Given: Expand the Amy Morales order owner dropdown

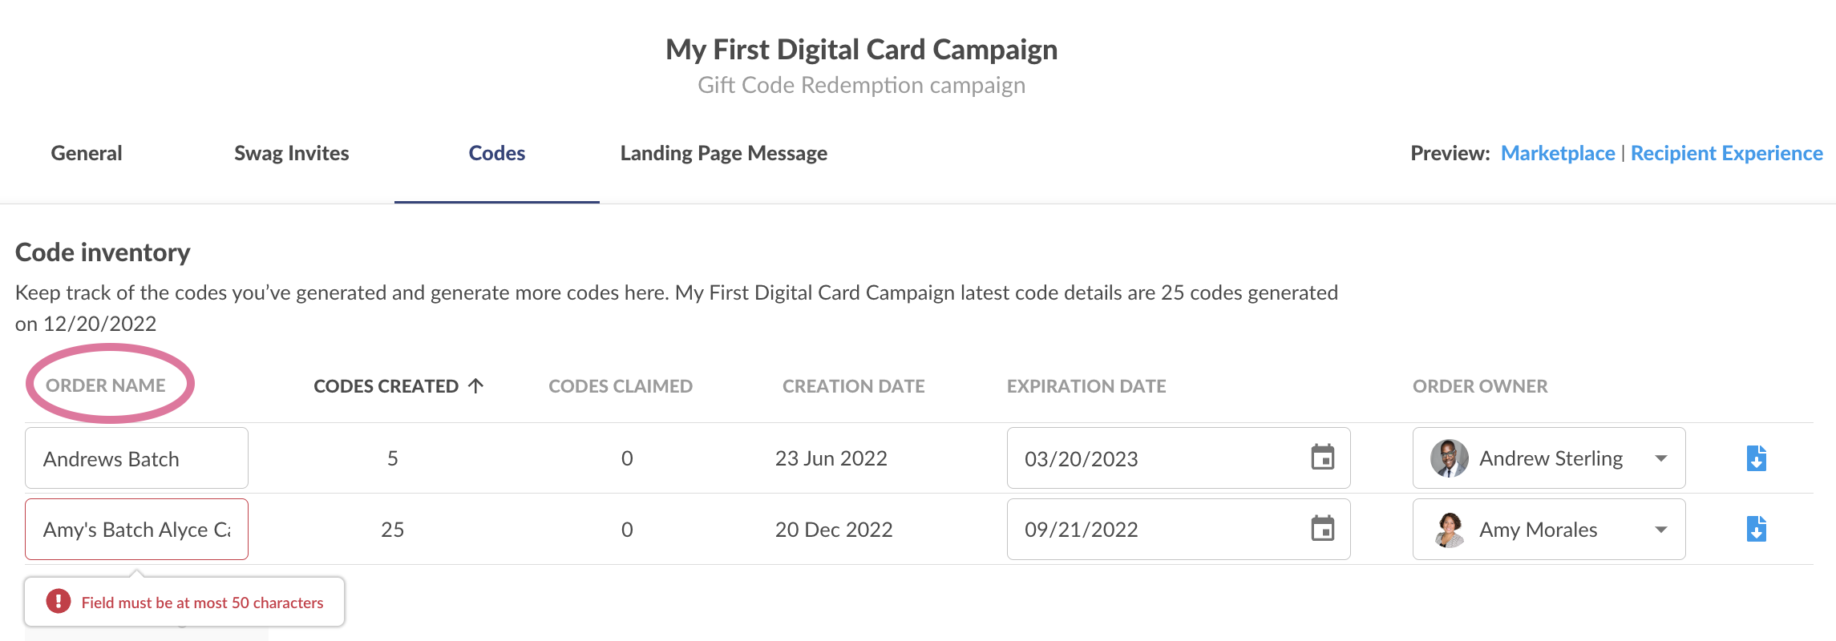Looking at the screenshot, I should click(x=1661, y=530).
